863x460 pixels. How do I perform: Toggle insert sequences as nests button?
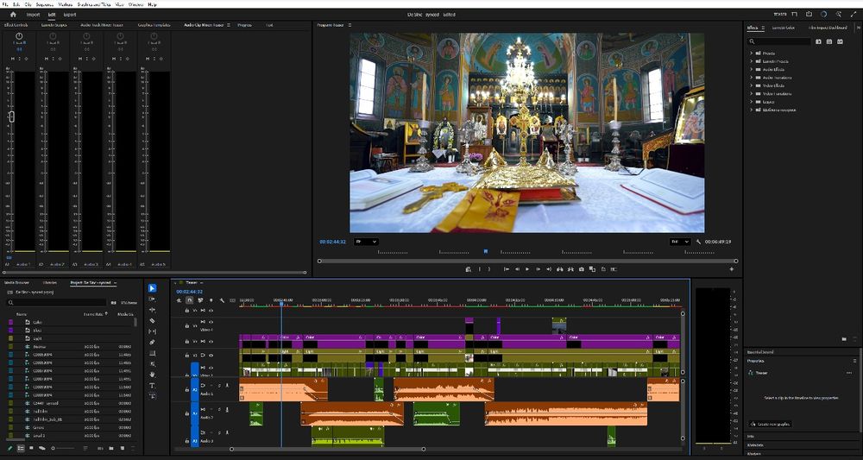179,300
